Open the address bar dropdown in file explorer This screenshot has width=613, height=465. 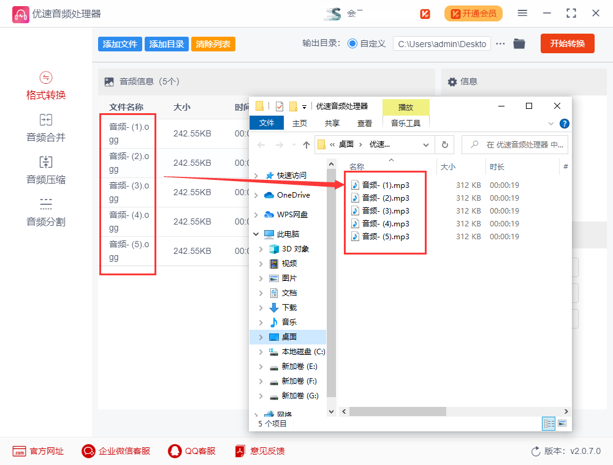tap(427, 144)
